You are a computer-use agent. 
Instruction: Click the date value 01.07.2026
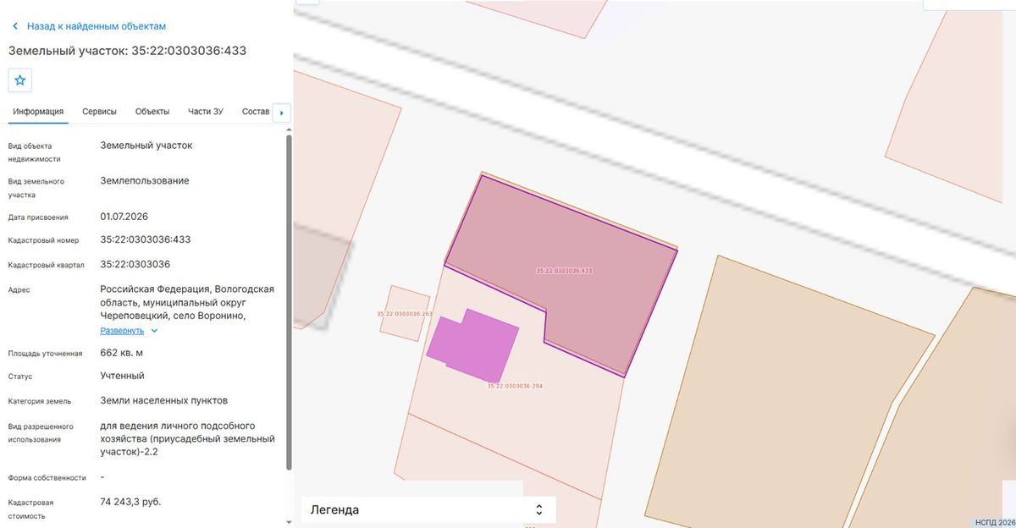[x=124, y=217]
